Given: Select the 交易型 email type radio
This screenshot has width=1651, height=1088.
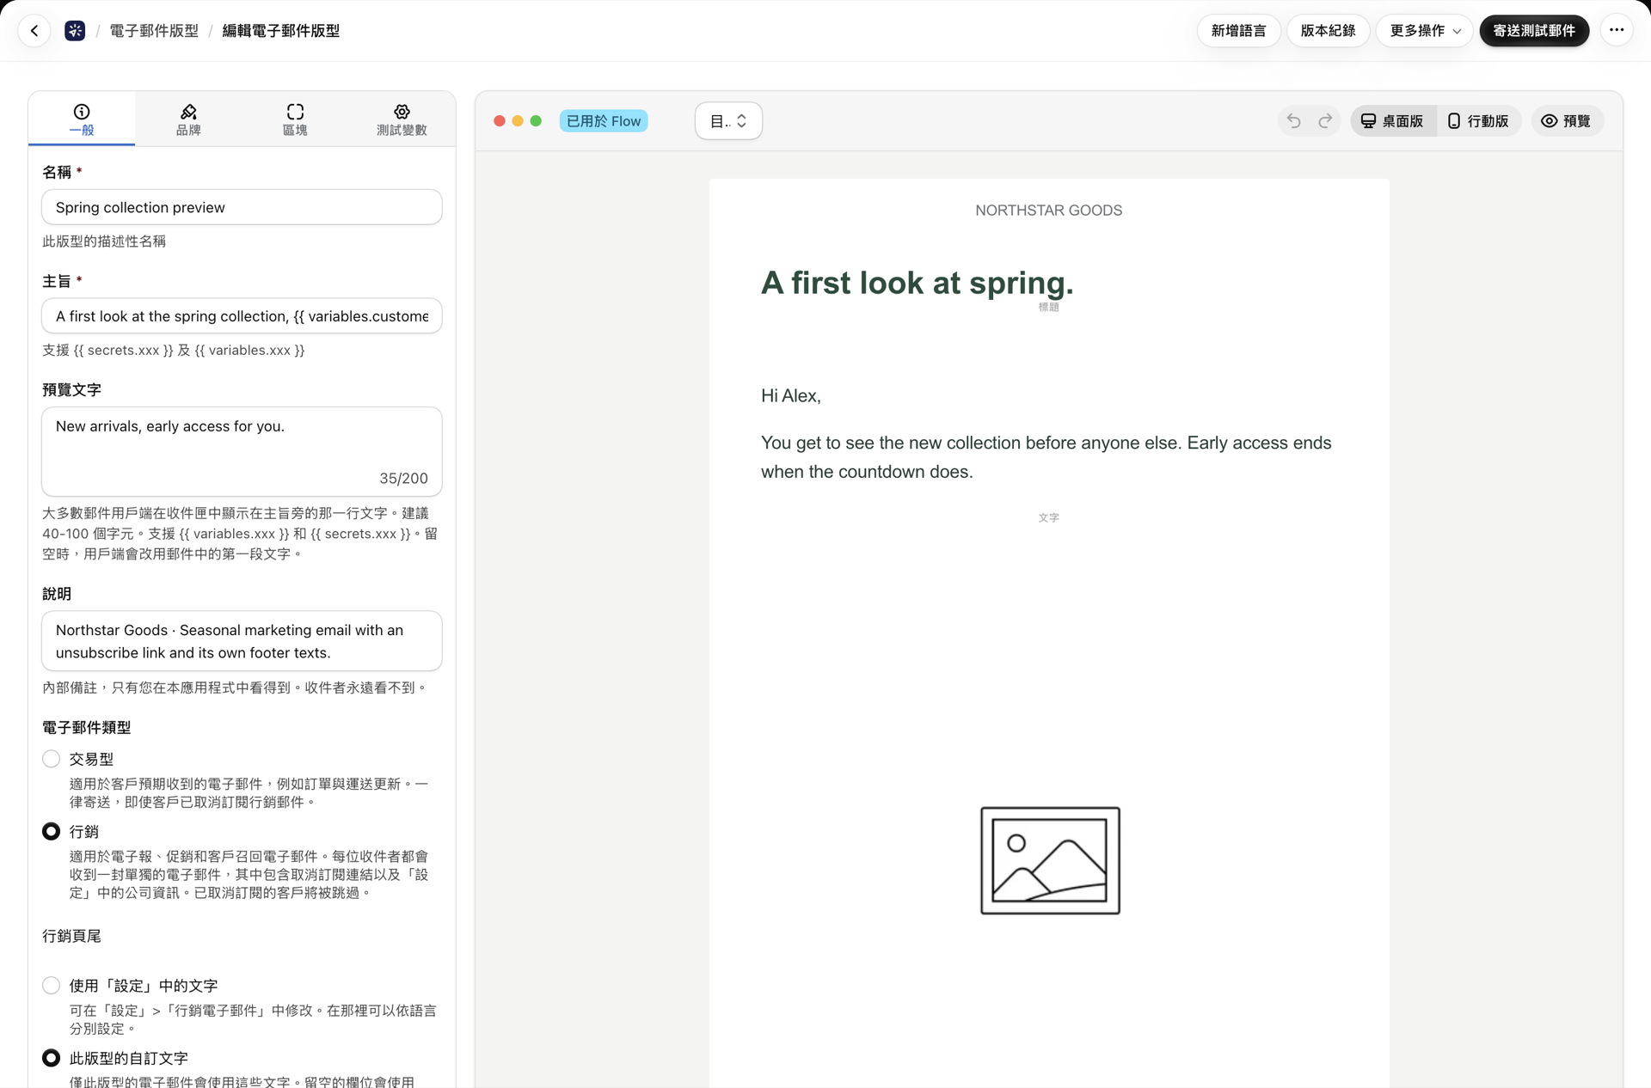Looking at the screenshot, I should pos(52,759).
